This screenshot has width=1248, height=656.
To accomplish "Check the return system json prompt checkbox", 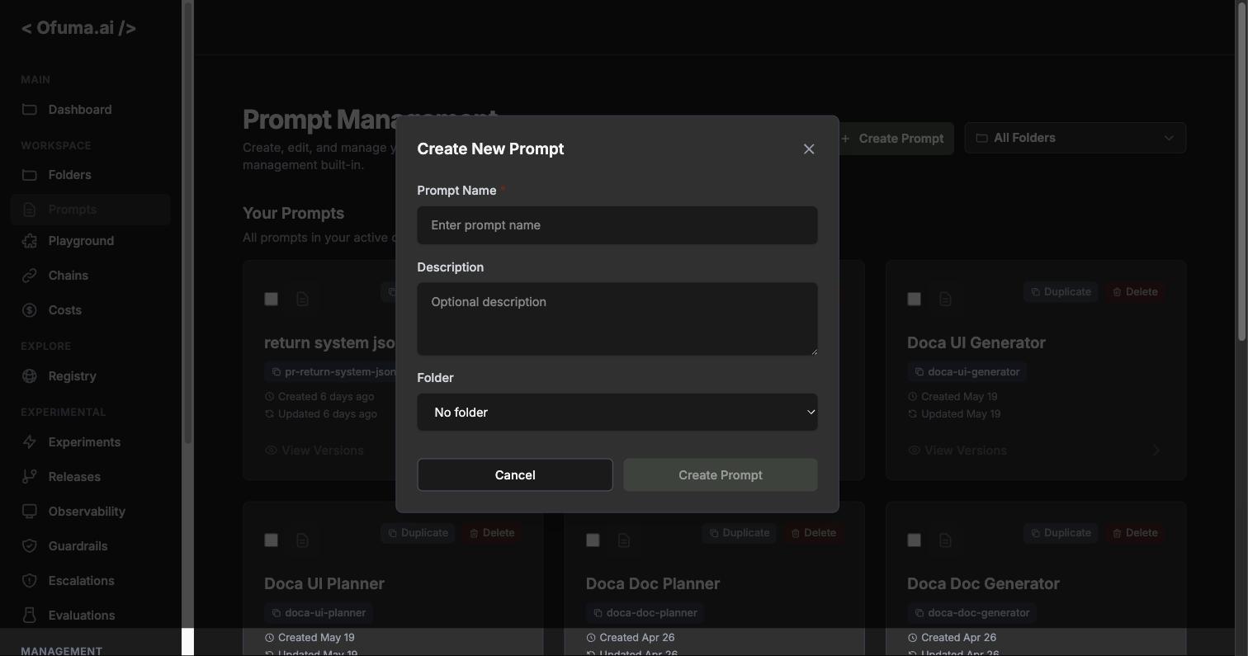I will pyautogui.click(x=271, y=299).
